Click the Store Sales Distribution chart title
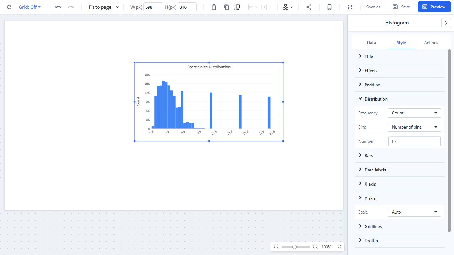Image resolution: width=454 pixels, height=255 pixels. 209,67
